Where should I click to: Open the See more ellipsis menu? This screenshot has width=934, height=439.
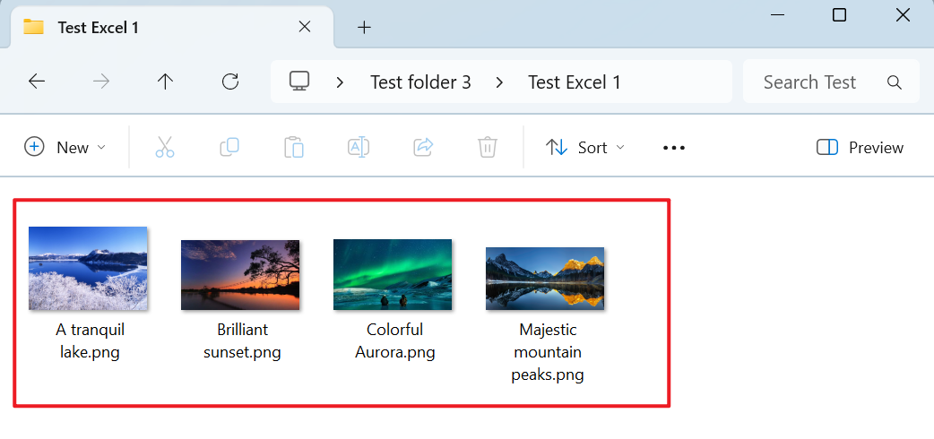tap(673, 148)
